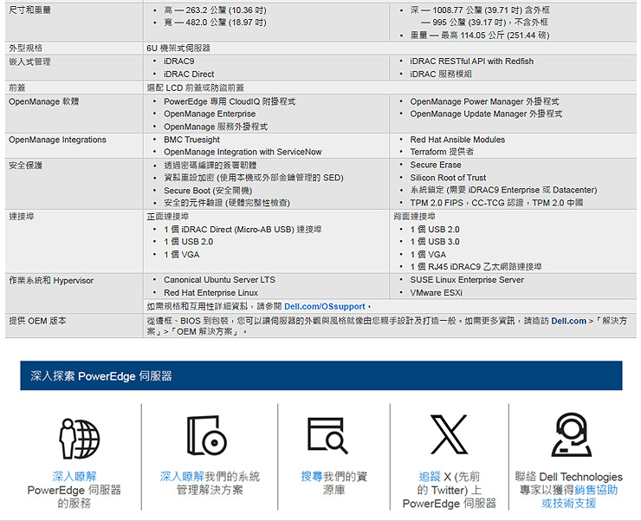The width and height of the screenshot is (641, 521).
Task: Click the 安全保護 row heading
Action: click(x=25, y=165)
